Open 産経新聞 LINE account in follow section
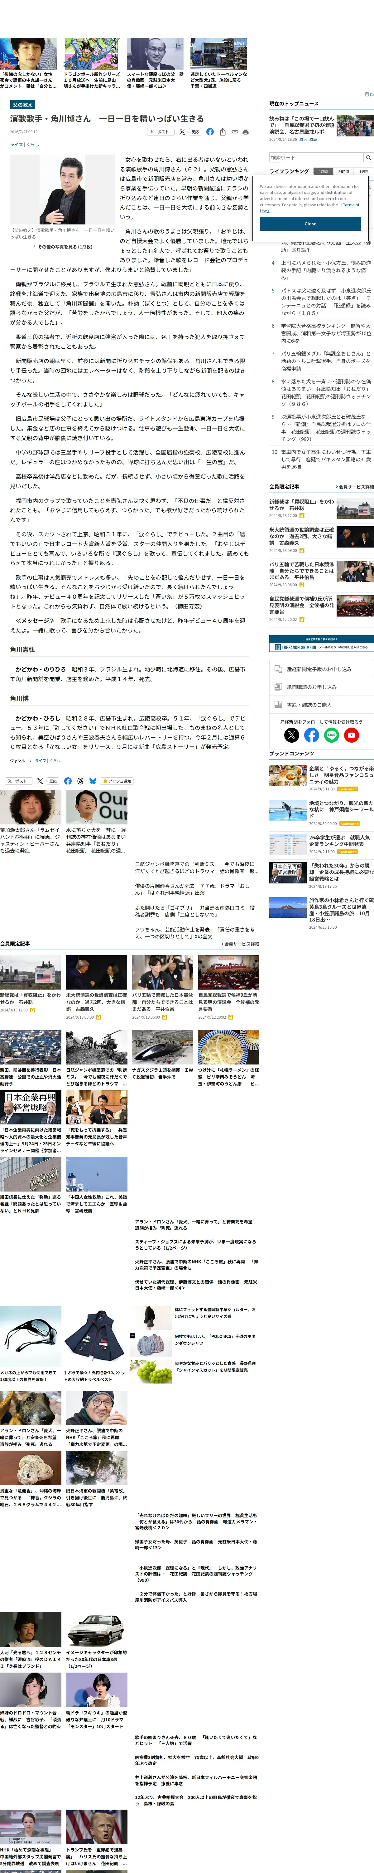 tap(331, 735)
